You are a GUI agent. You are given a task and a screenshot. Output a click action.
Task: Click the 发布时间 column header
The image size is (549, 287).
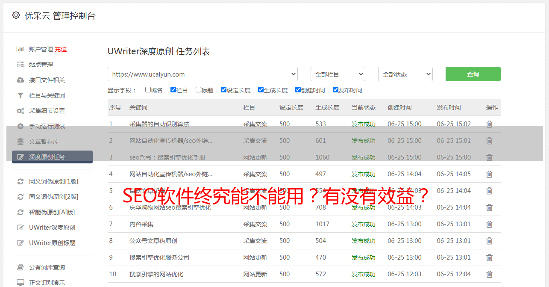pyautogui.click(x=449, y=107)
